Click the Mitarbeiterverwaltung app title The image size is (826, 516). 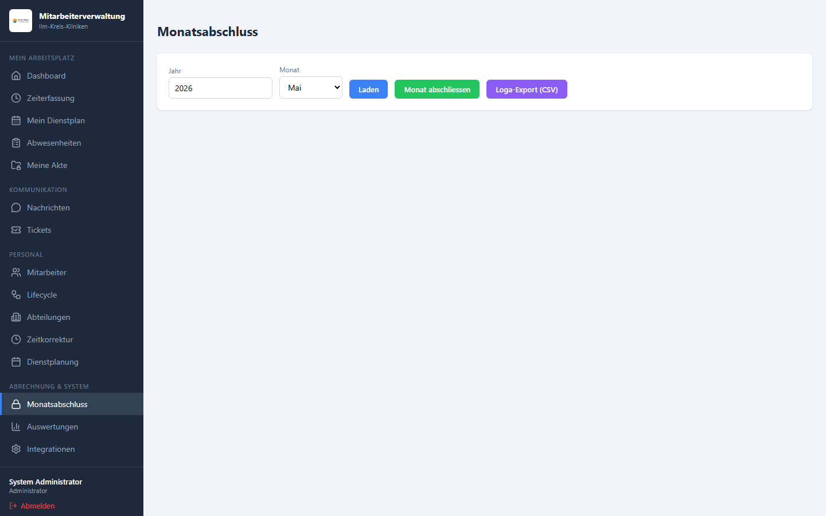[x=82, y=16]
